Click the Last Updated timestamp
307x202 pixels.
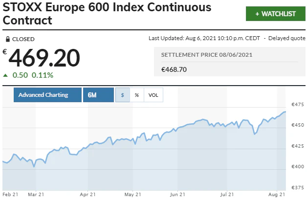point(205,38)
